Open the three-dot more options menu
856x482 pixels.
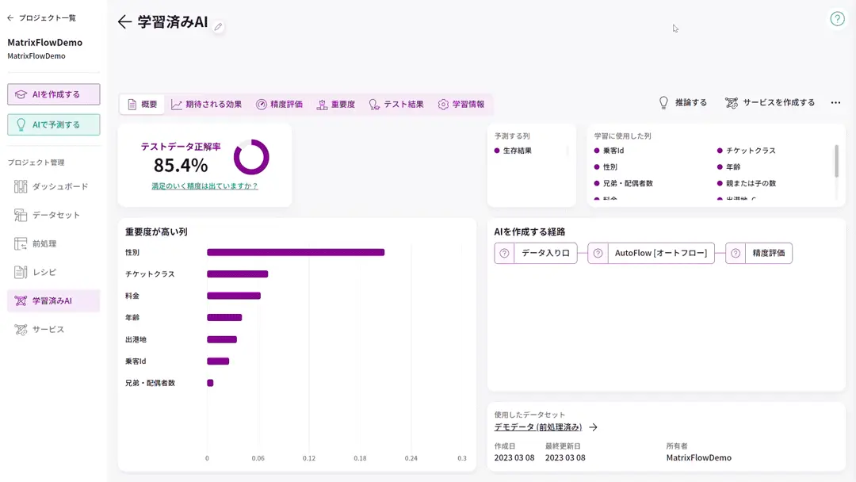(x=835, y=103)
